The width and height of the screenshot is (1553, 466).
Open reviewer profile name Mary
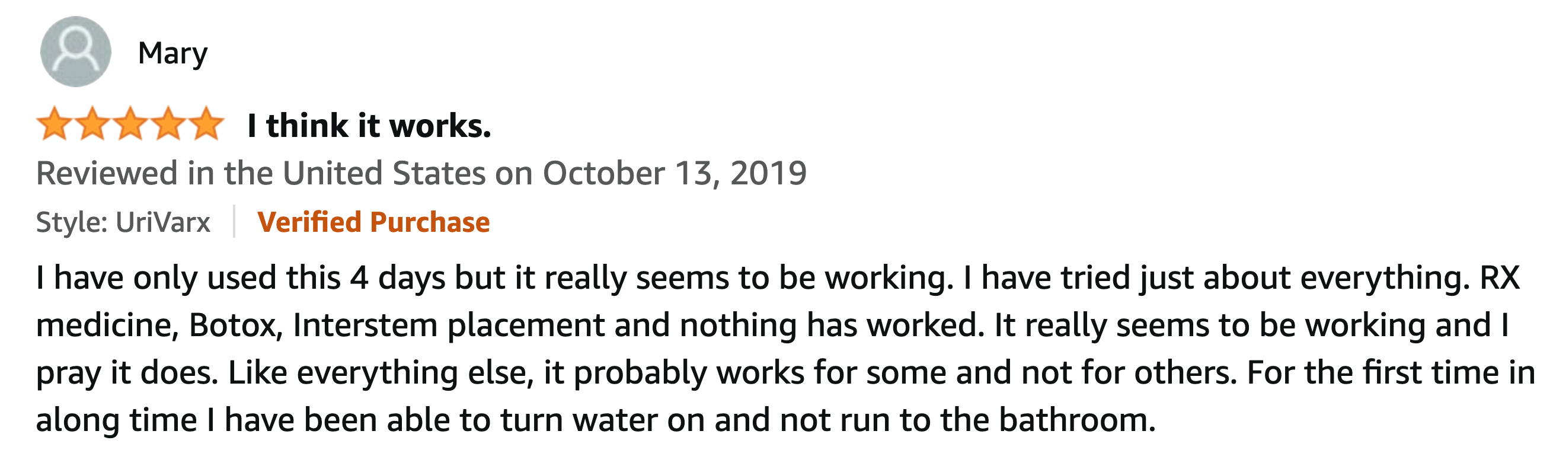172,53
